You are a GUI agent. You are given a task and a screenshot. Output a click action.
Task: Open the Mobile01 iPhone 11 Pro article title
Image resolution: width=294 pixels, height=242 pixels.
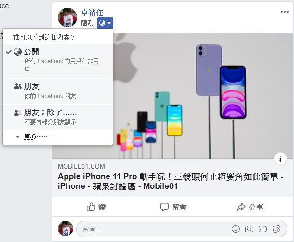(171, 182)
